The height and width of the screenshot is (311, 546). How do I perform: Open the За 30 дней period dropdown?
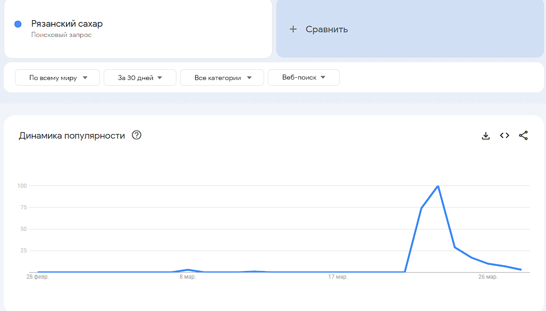pos(140,78)
